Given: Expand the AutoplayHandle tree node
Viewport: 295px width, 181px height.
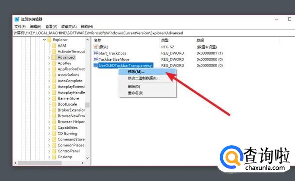Looking at the screenshot, I should pyautogui.click(x=49, y=92).
